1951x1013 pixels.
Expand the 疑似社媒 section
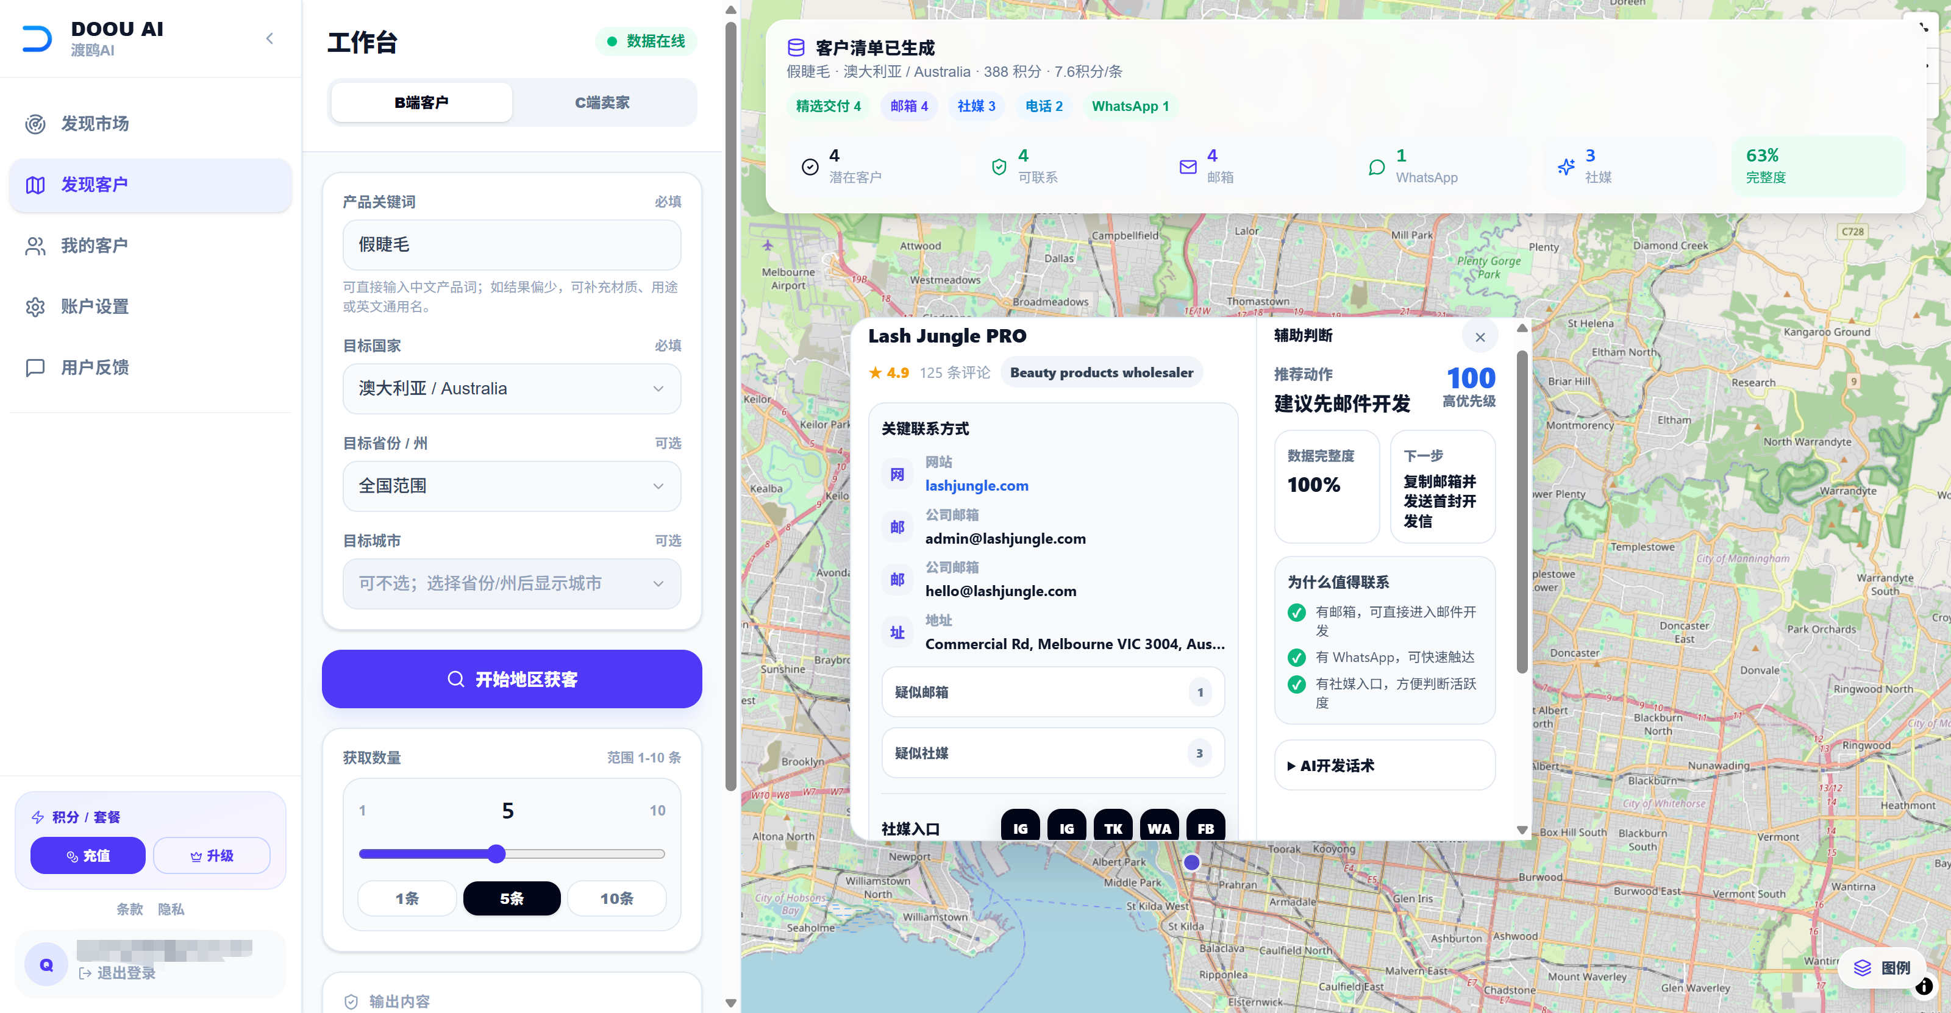coord(1053,753)
